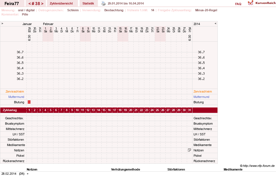Viewport: 276px width, 186px height.
Task: Click the left Blutung row label
Action: click(19, 102)
